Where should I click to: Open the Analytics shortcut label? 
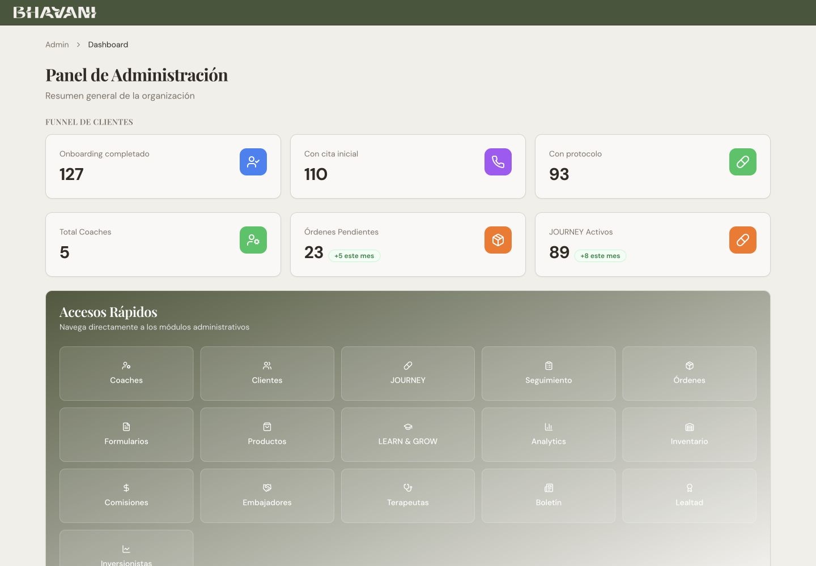549,441
